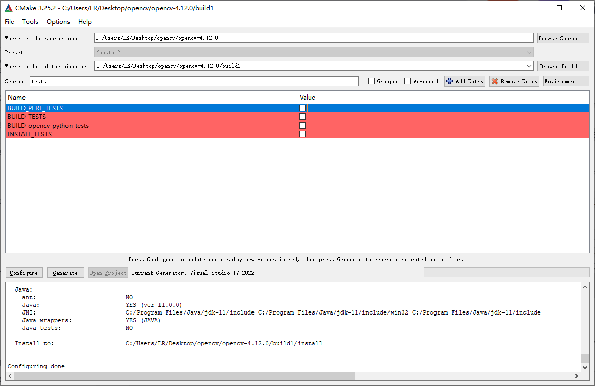This screenshot has width=595, height=386.
Task: Click the Install to path in log
Action: click(224, 343)
